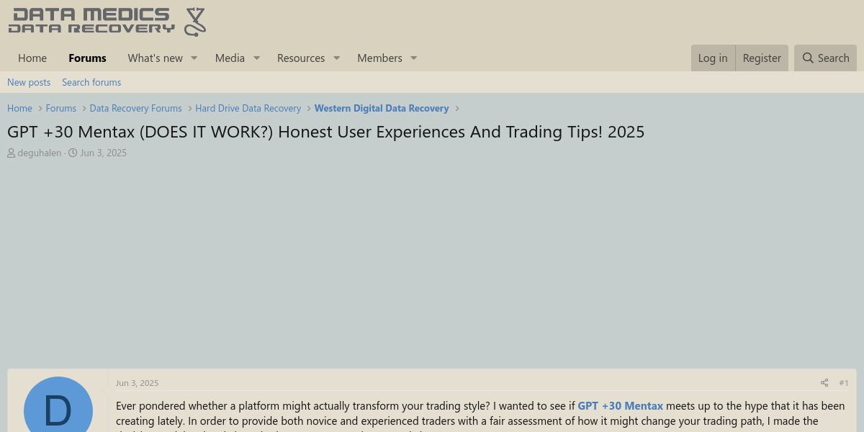Viewport: 864px width, 432px height.
Task: Open the Search button with magnifier
Action: coord(825,58)
